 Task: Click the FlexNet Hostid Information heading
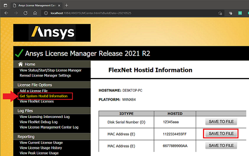(150, 70)
